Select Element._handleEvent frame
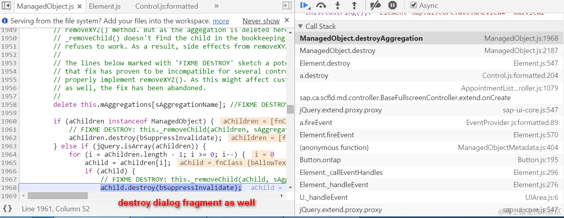The height and width of the screenshot is (218, 564). click(x=429, y=185)
